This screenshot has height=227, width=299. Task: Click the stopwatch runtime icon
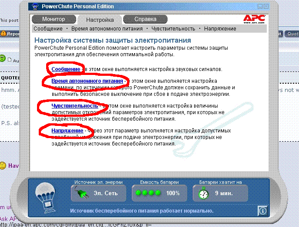(203, 193)
